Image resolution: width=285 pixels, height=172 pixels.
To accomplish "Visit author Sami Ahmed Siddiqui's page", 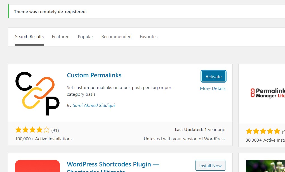I will pos(94,105).
